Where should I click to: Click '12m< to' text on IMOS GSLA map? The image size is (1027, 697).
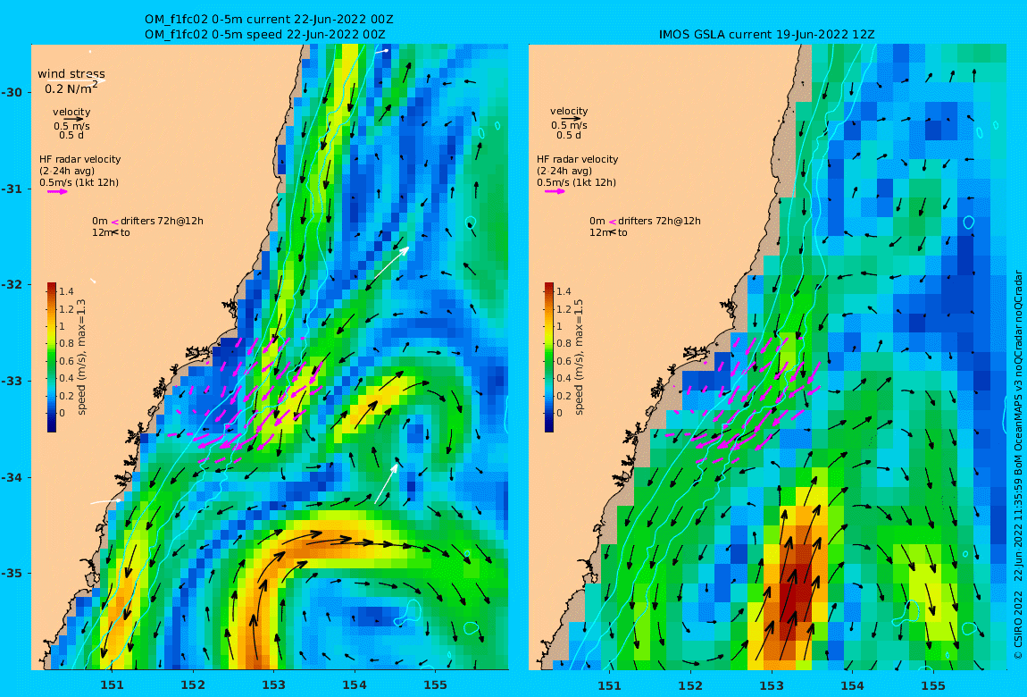click(x=608, y=232)
